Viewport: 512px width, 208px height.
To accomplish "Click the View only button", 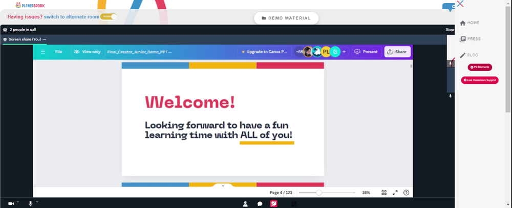I will coord(88,52).
